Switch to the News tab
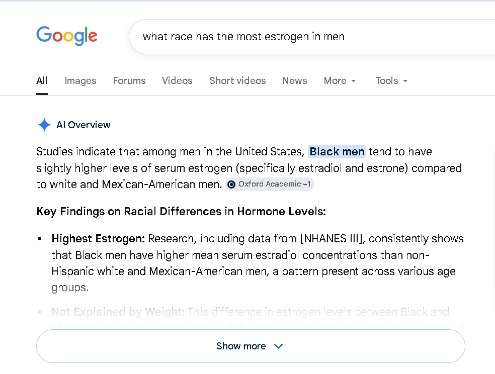The height and width of the screenshot is (374, 495). 295,80
